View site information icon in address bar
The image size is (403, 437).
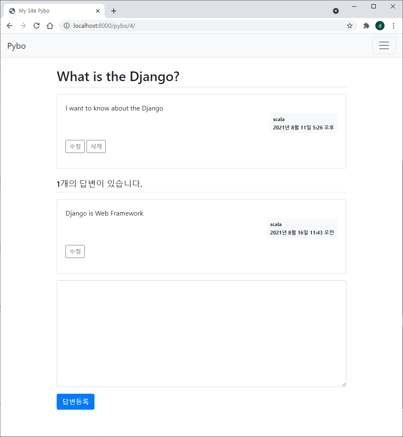tap(67, 26)
